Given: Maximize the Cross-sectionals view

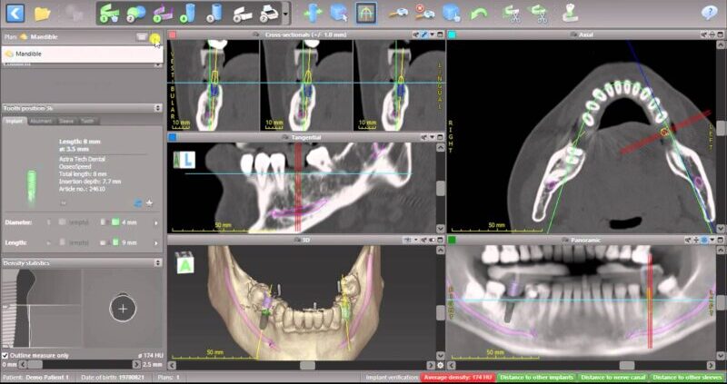Looking at the screenshot, I should click(440, 34).
